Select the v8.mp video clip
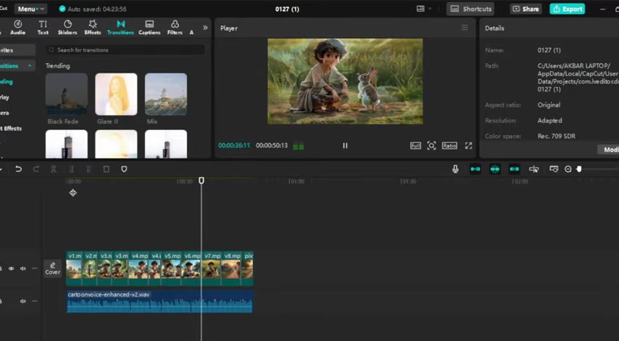Screen dimensions: 619x341 pos(231,268)
